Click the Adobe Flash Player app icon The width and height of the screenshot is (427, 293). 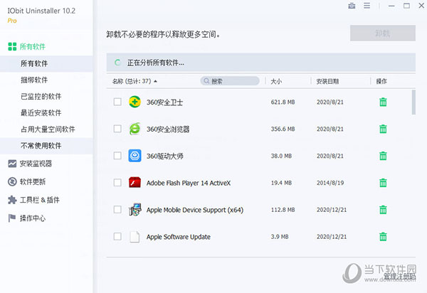coord(135,183)
